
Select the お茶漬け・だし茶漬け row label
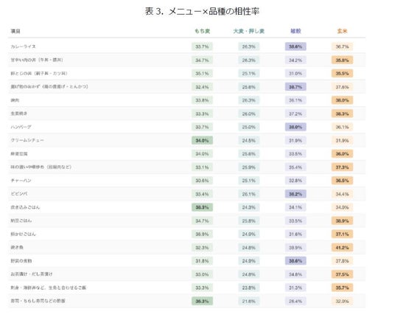(x=32, y=274)
